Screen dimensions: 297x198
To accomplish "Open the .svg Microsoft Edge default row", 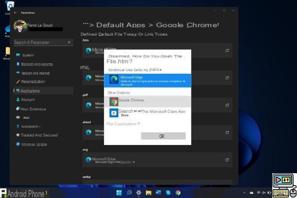I will pyautogui.click(x=157, y=160).
